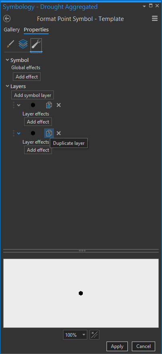Delete the first symbol layer
This screenshot has height=354, width=162.
pyautogui.click(x=59, y=105)
